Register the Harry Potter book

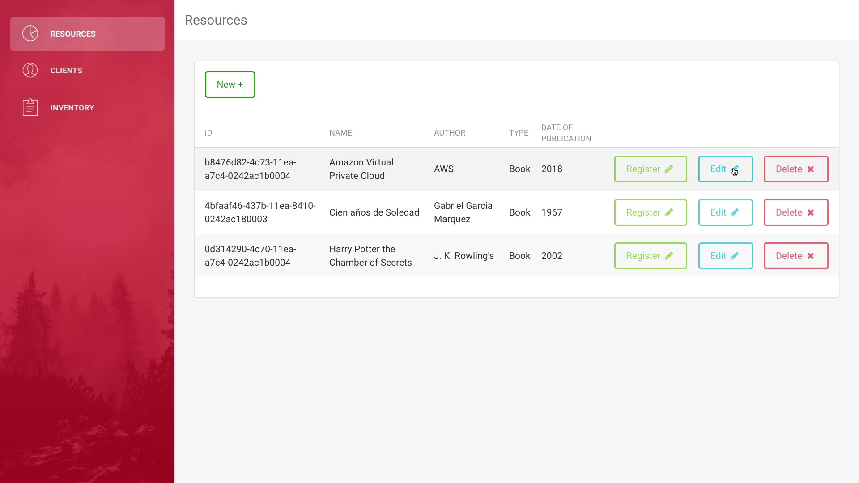coord(650,256)
